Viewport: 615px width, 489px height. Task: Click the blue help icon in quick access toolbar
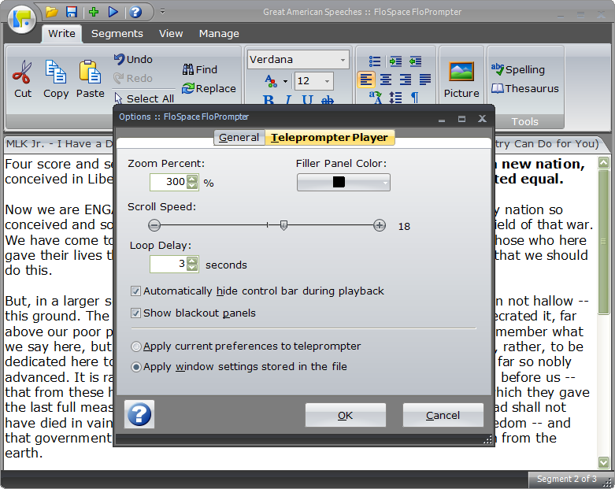point(135,12)
